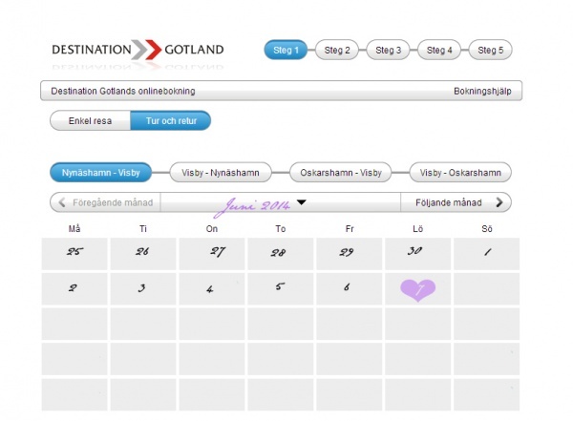The width and height of the screenshot is (573, 421).
Task: Go to Steg 4
Action: [x=439, y=50]
